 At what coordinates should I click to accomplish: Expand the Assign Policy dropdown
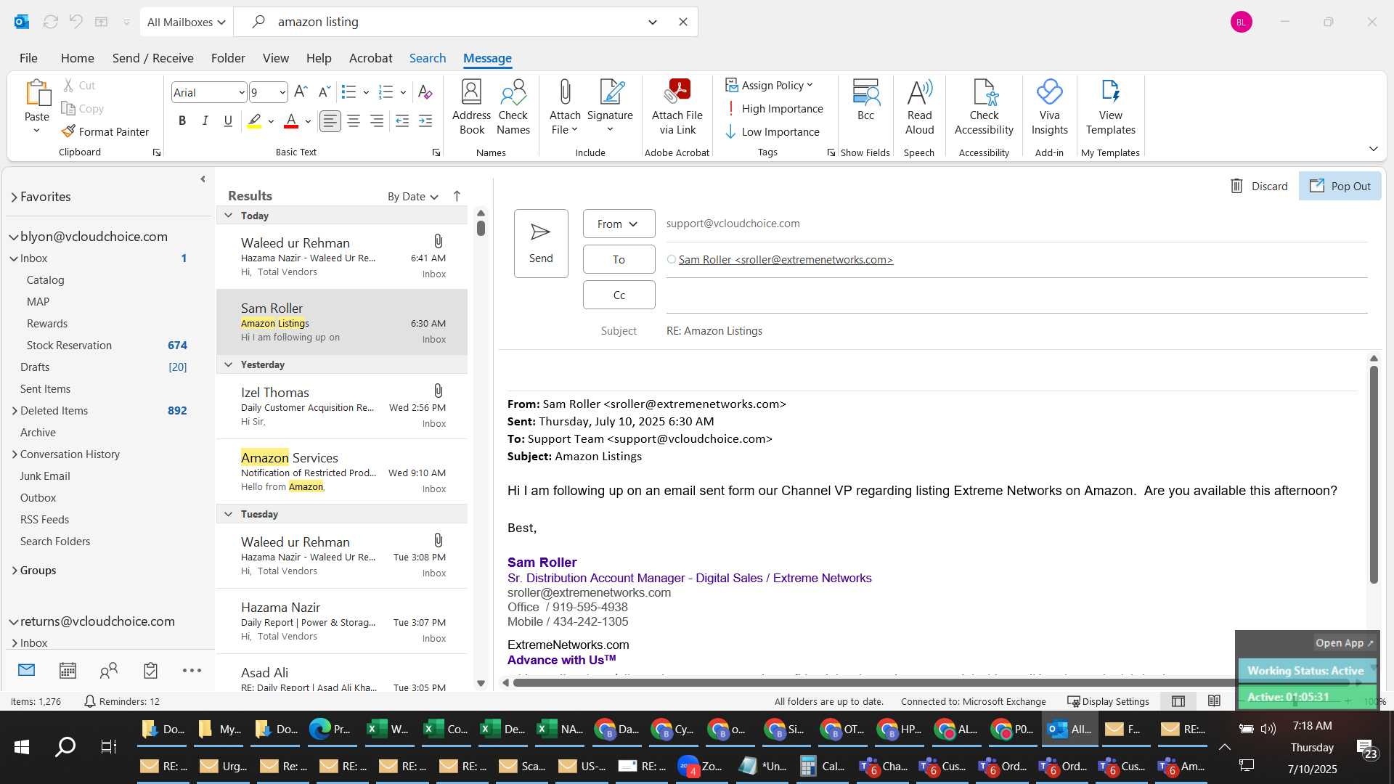pyautogui.click(x=769, y=85)
